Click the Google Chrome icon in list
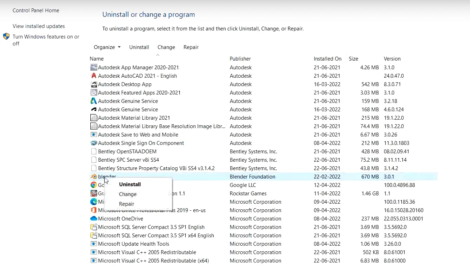This screenshot has height=266, width=470. coord(94,185)
